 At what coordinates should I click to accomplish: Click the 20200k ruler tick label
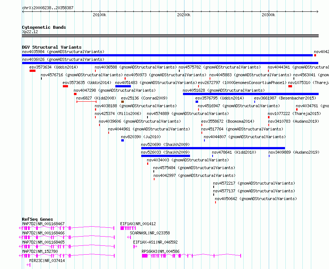click(184, 15)
